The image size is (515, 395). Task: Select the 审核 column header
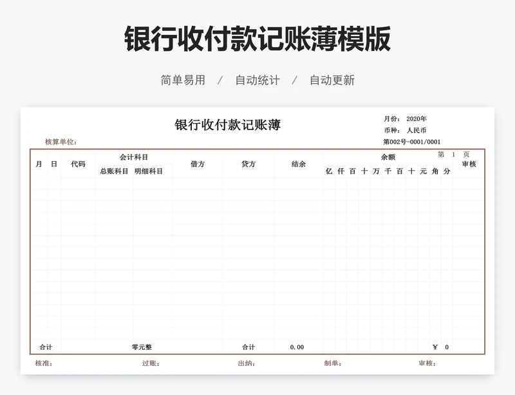469,164
